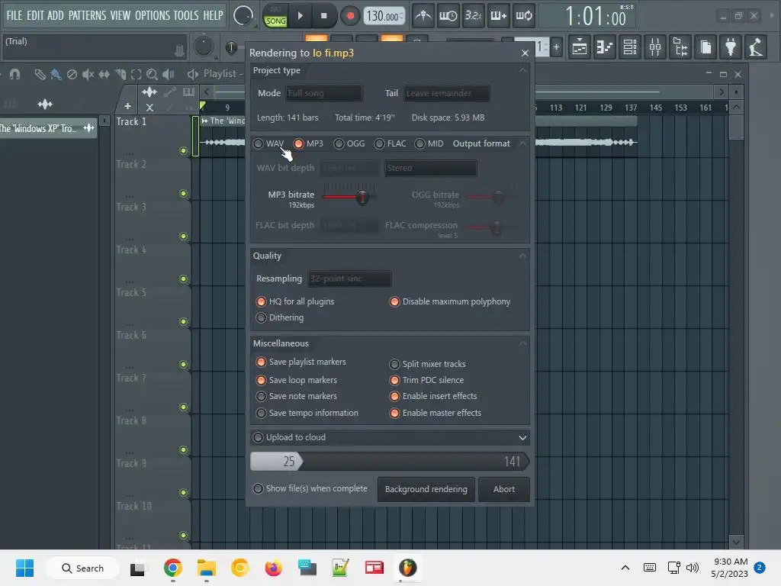Click the Play button in transport
The image size is (781, 586).
pos(300,16)
